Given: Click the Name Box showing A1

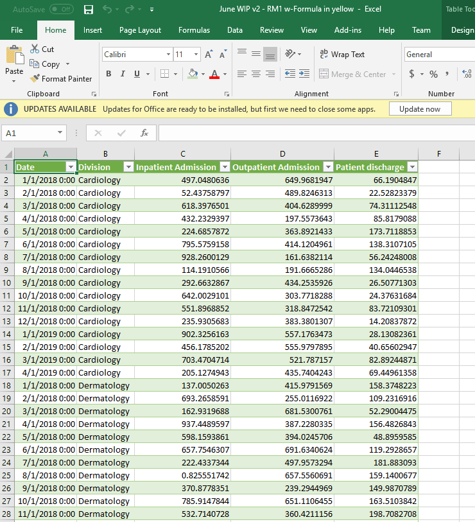Looking at the screenshot, I should coord(33,133).
